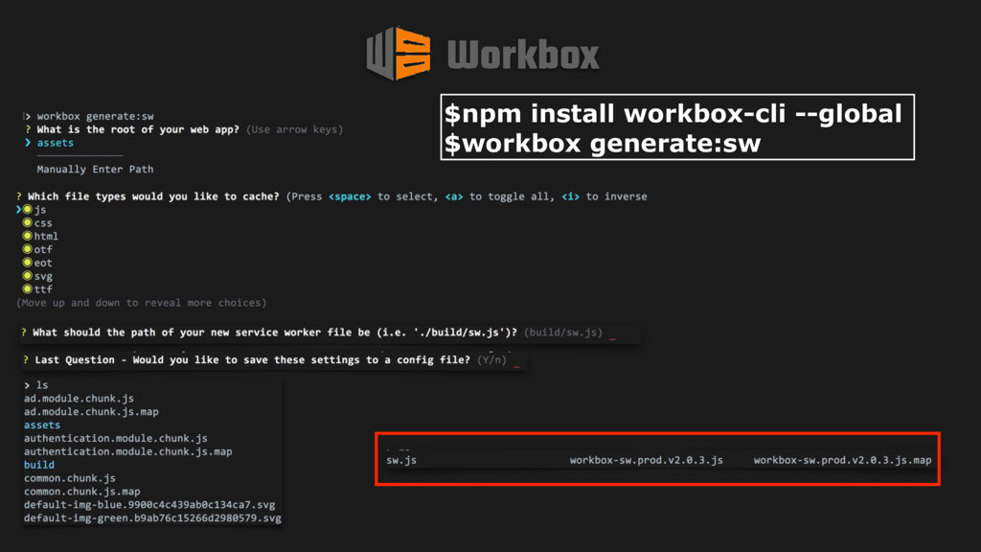Click authentication.module.chunk.js file name
The image size is (981, 552).
[x=116, y=438]
